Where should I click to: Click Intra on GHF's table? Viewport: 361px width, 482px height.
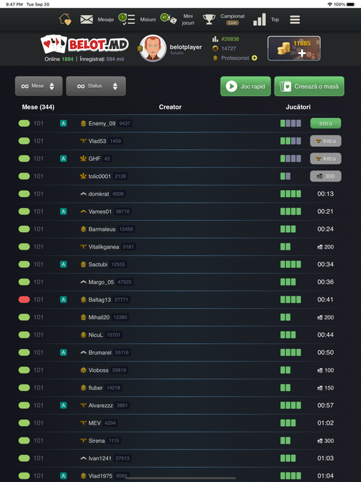pyautogui.click(x=325, y=159)
